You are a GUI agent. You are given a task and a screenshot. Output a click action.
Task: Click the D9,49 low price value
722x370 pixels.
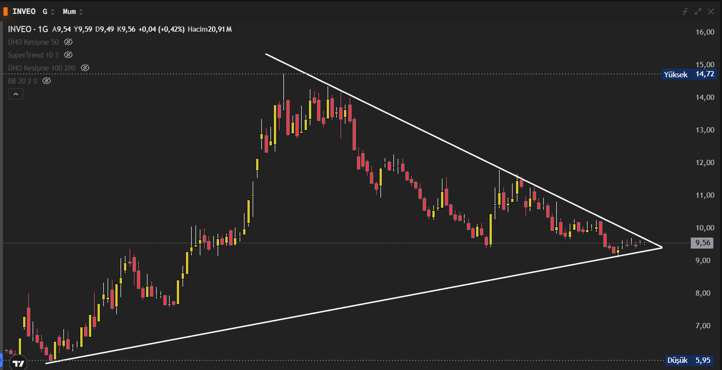coord(105,29)
